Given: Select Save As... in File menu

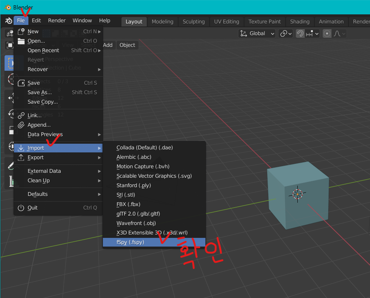Looking at the screenshot, I should (x=58, y=93).
